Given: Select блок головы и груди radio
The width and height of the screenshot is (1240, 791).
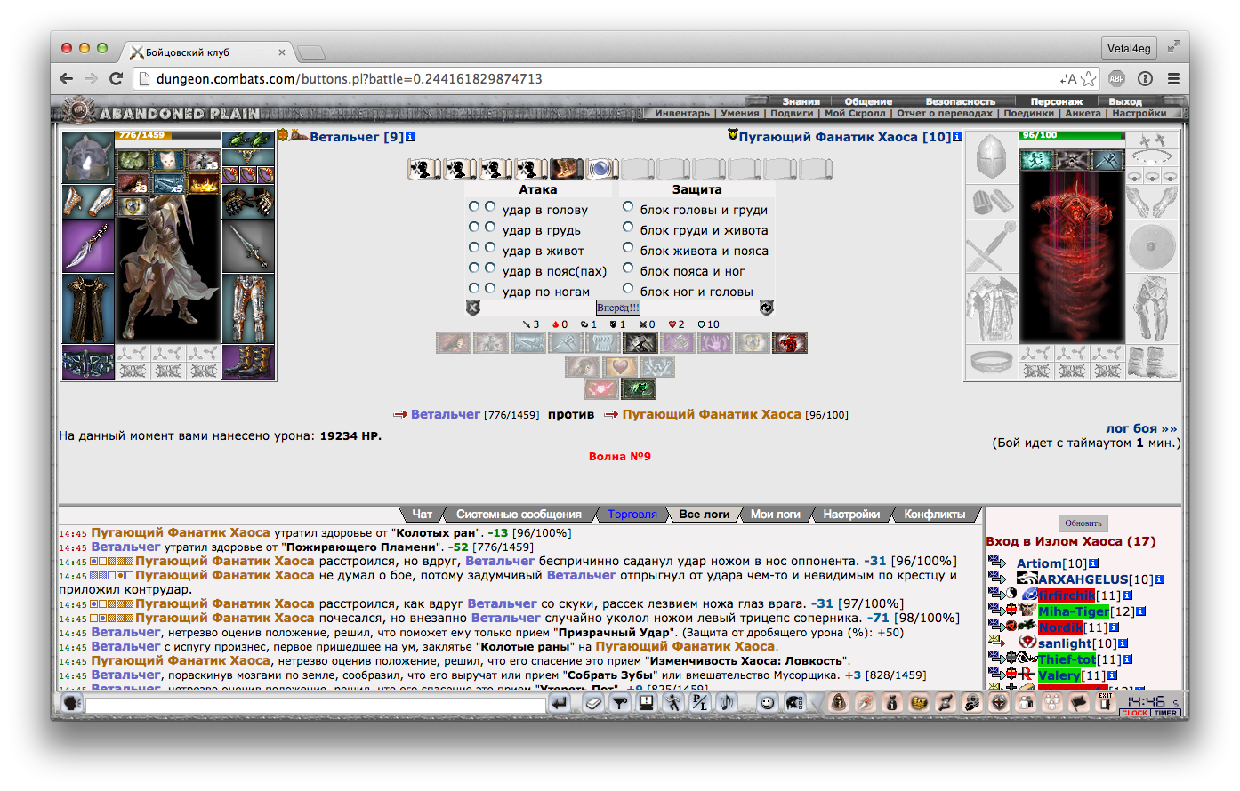Looking at the screenshot, I should (628, 206).
